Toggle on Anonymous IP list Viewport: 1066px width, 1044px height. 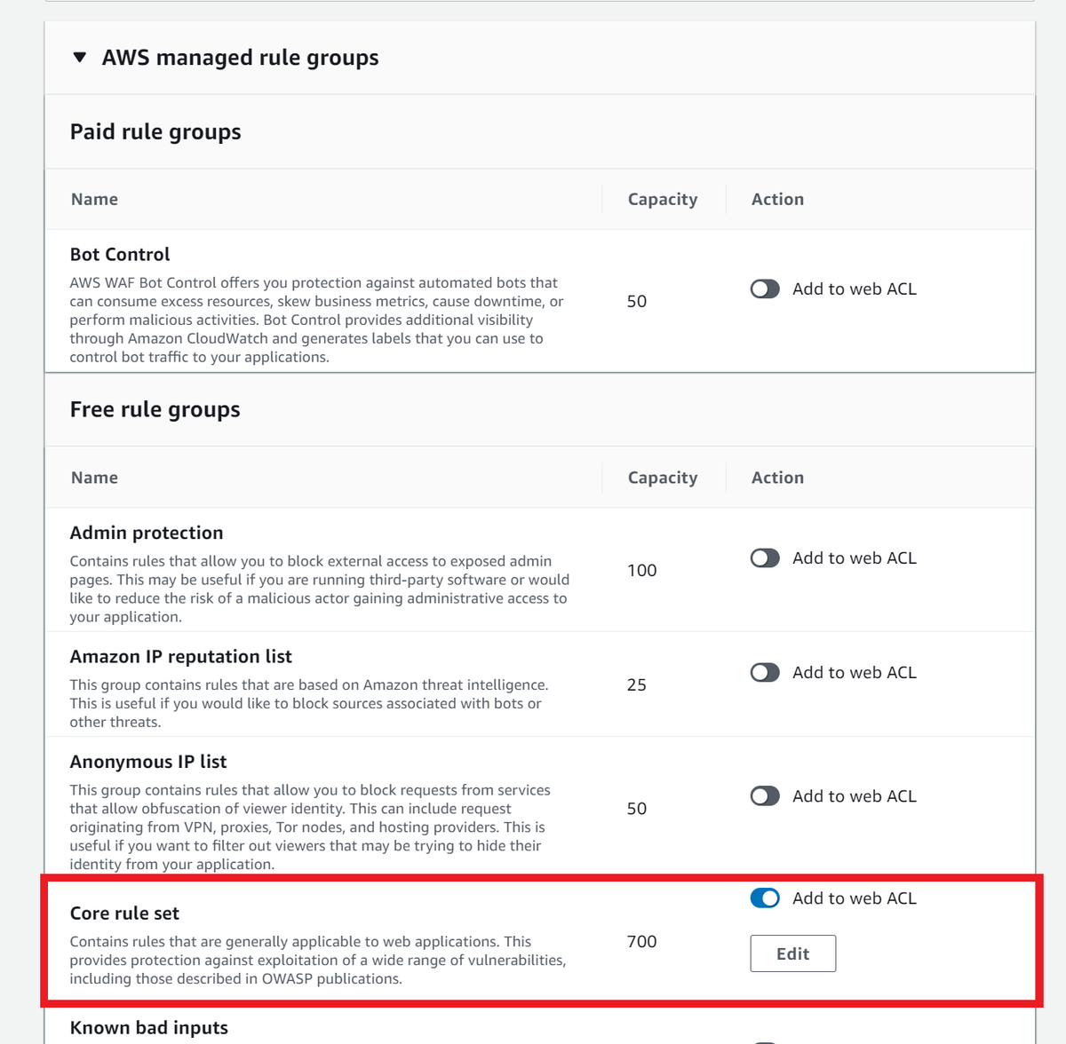pos(765,796)
